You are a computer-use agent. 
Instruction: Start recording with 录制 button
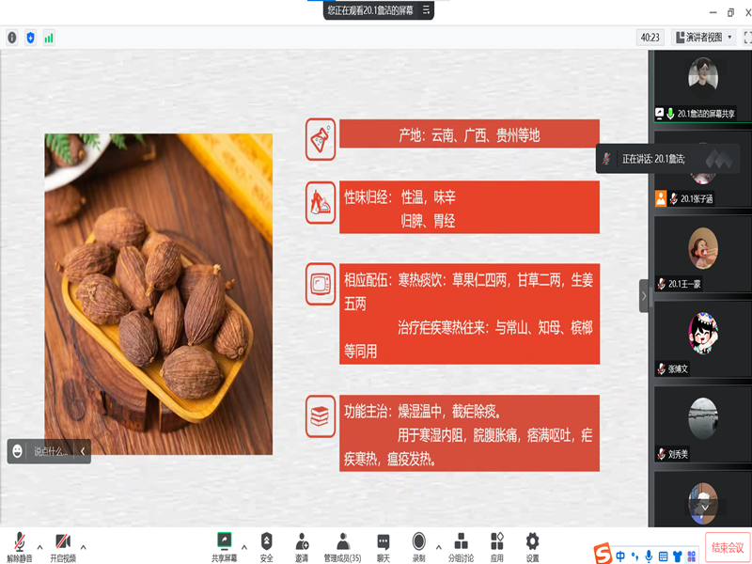coord(418,545)
